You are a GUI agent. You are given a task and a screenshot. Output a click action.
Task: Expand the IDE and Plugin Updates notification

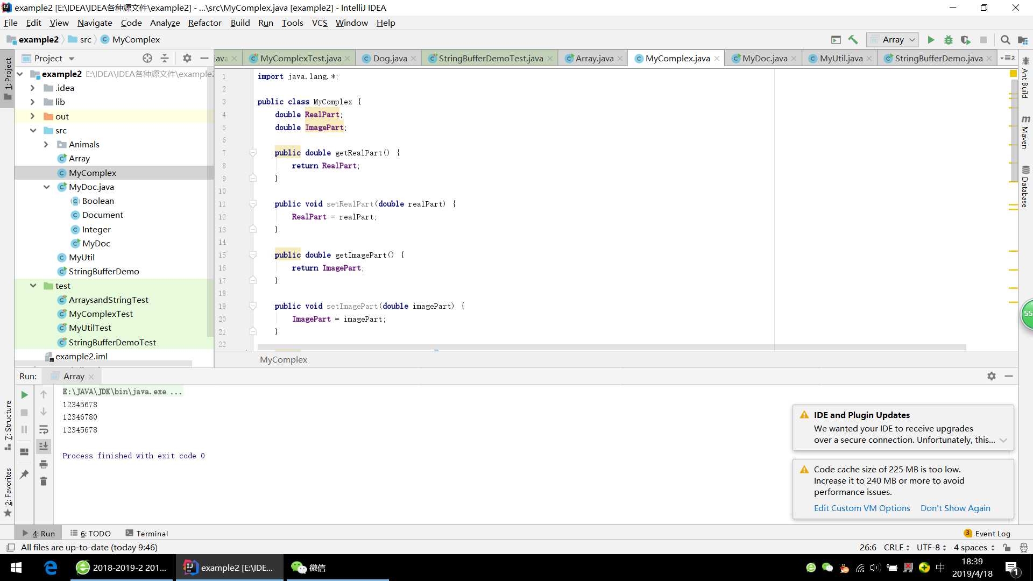(1003, 440)
